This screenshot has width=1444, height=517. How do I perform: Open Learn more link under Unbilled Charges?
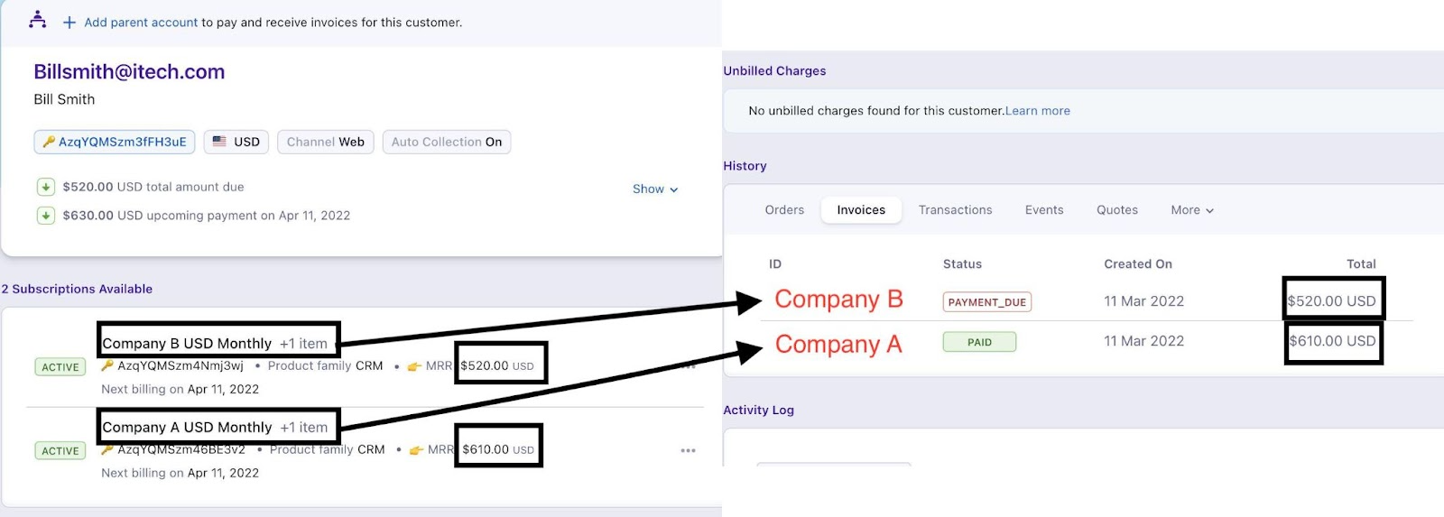click(1037, 111)
